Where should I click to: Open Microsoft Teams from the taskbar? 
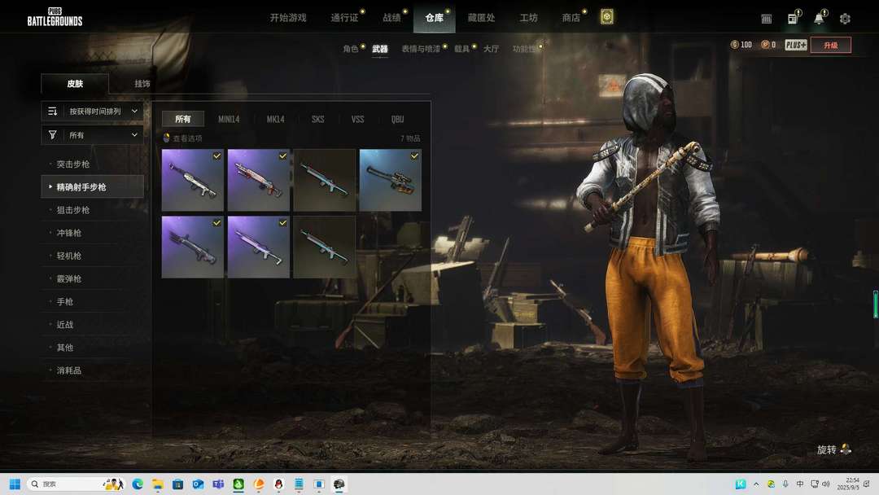(218, 484)
